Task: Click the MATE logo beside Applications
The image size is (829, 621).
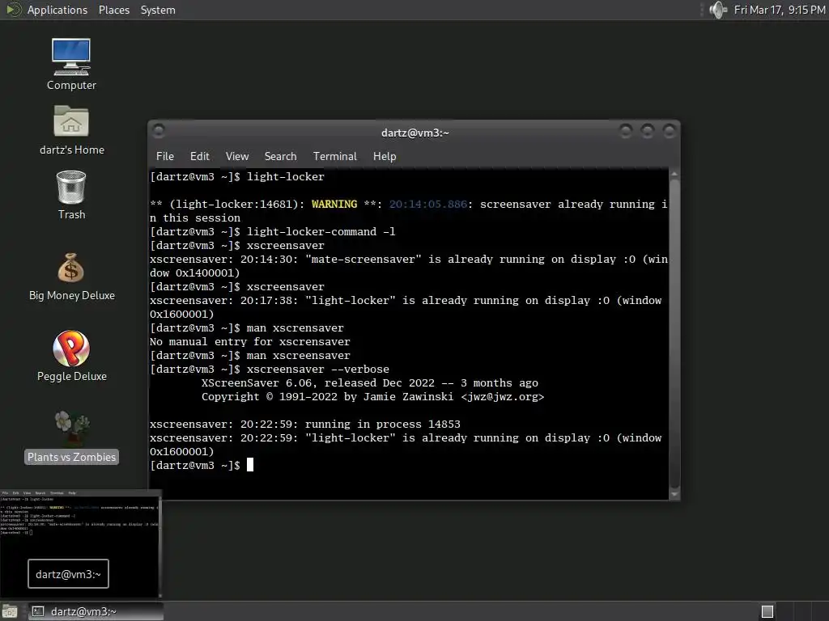Action: 13,10
